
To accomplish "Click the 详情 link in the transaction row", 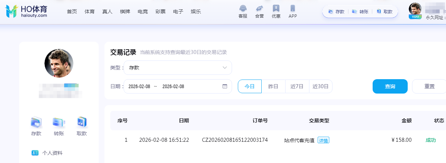I will coord(323,140).
